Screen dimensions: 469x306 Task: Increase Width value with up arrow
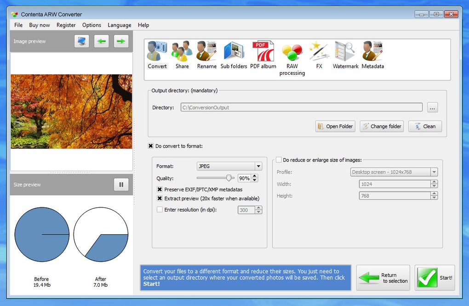point(435,182)
